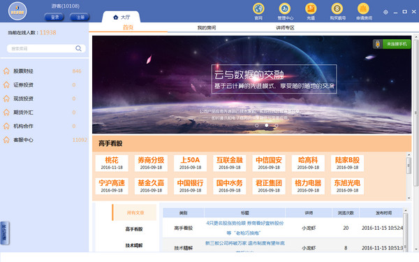
Task: Click the 未连接手机 phone status button
Action: click(x=392, y=44)
